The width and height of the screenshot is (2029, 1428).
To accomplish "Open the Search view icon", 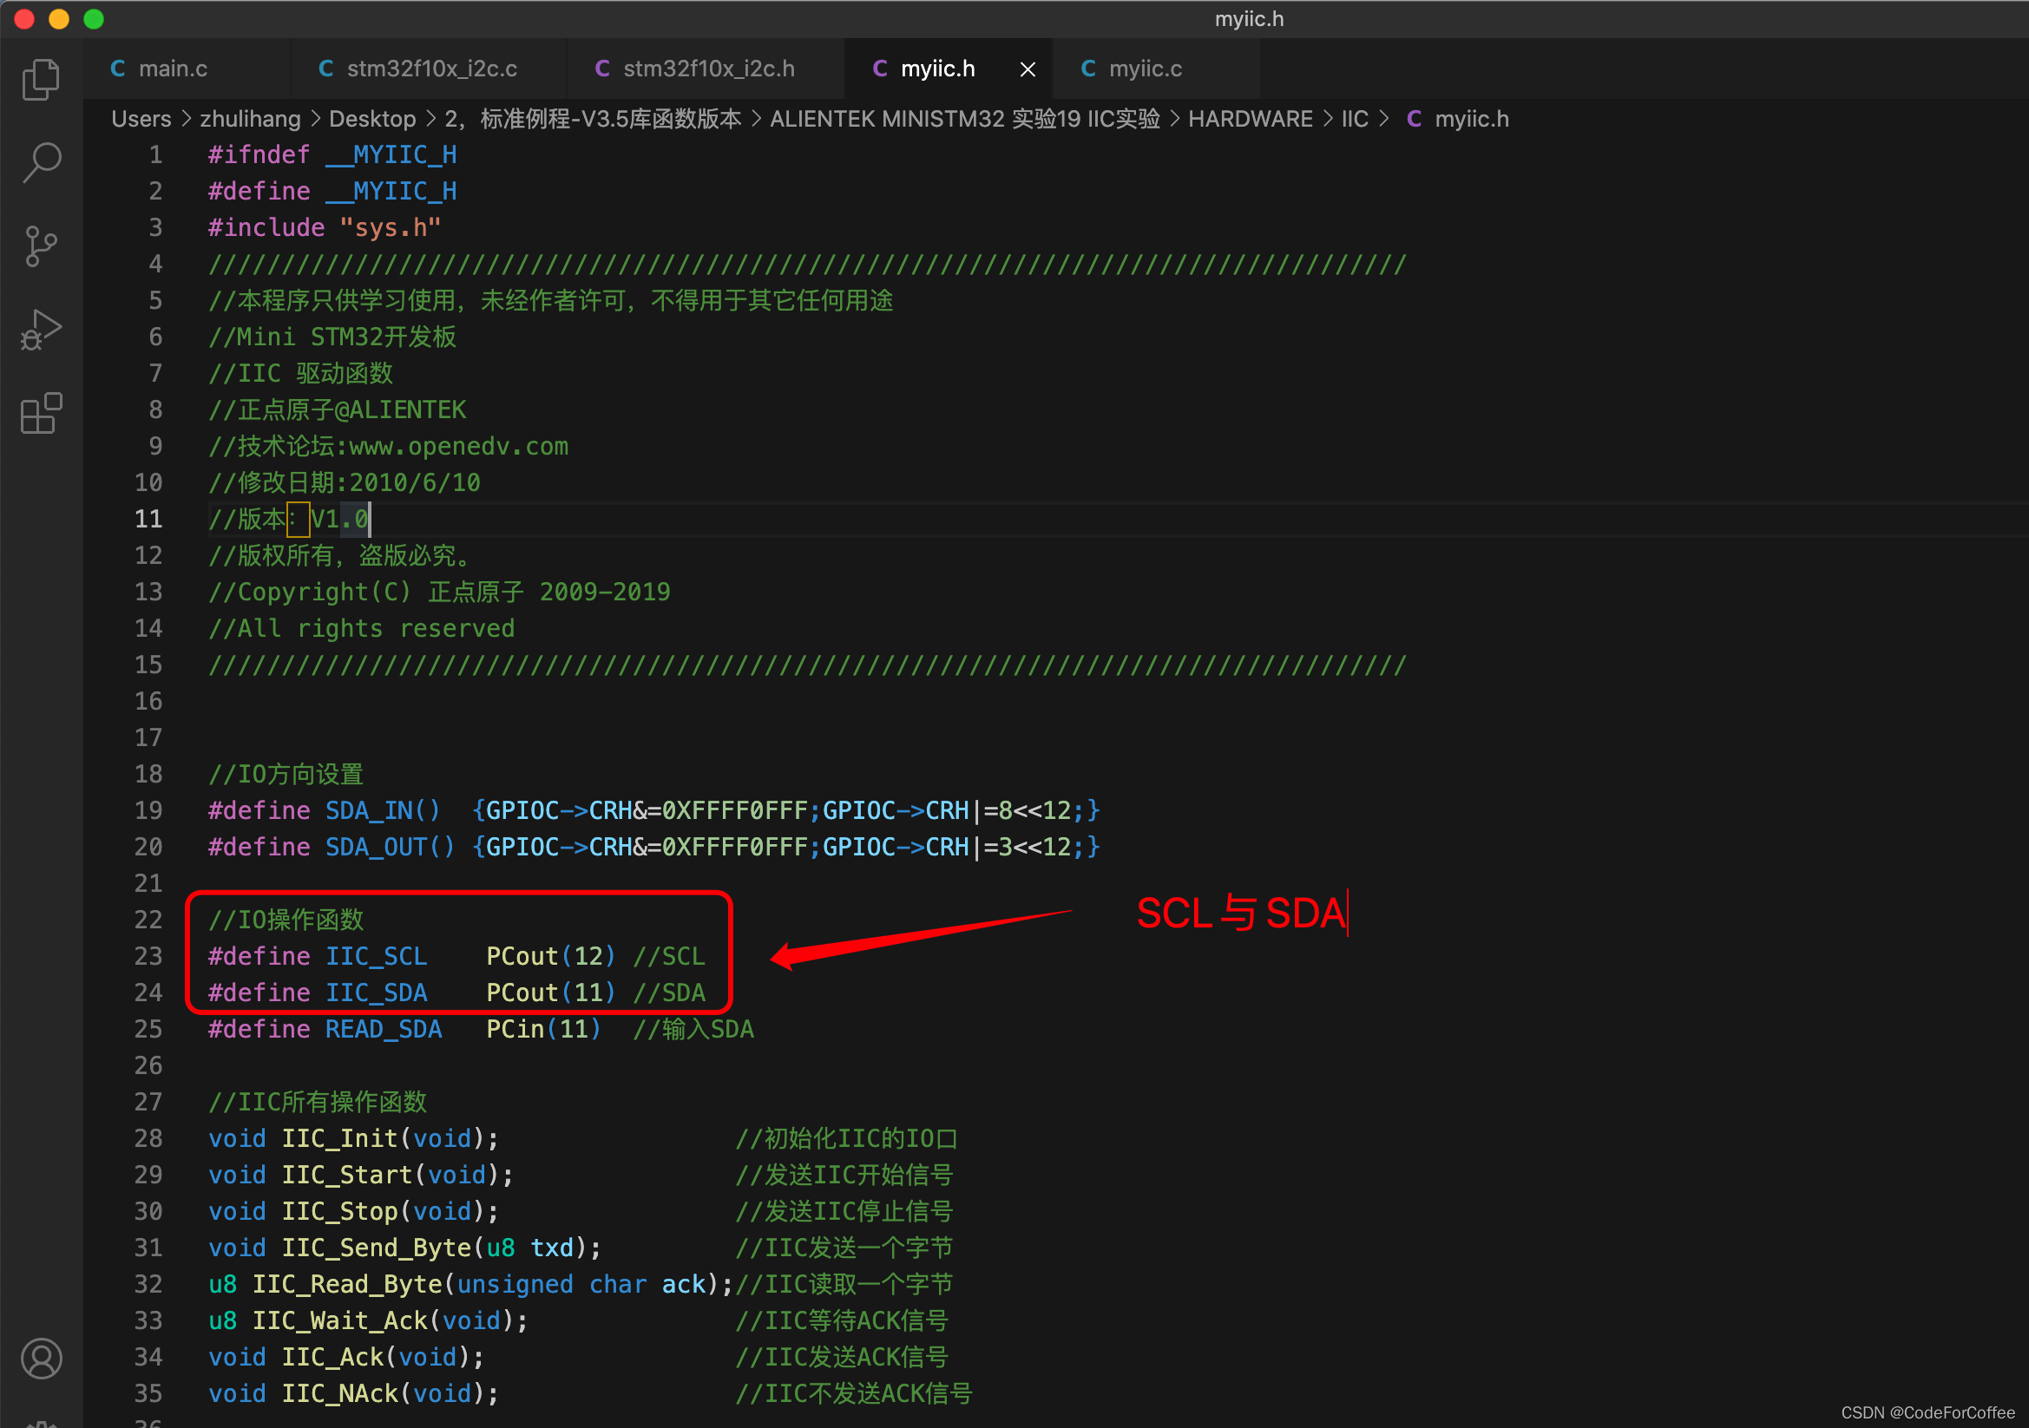I will 41,161.
